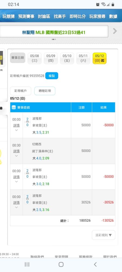Viewport: 122px width, 272px height.
Task: Open the 即時比分 menu item
Action: point(78,17)
